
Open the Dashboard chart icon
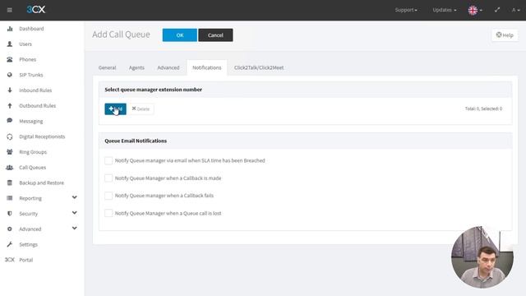(x=10, y=29)
